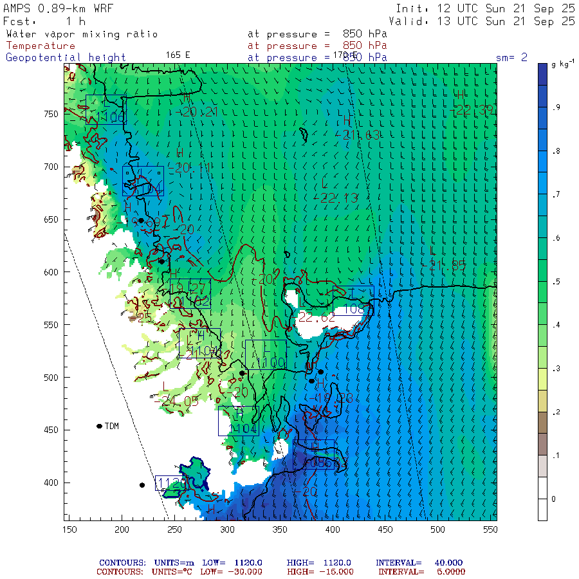Select the 'sm= 2' smoothing label

coord(511,58)
